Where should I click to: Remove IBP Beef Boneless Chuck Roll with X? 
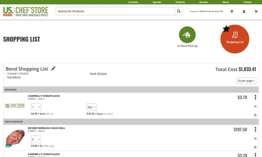coord(255,138)
